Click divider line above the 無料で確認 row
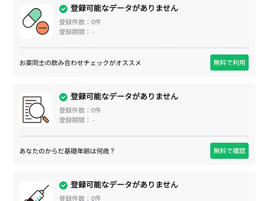The image size is (268, 201). (x=134, y=136)
